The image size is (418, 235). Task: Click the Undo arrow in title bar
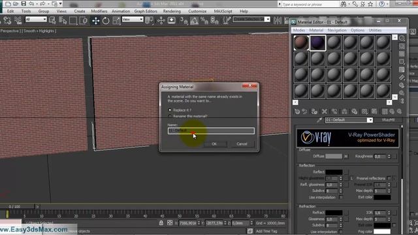(31, 4)
